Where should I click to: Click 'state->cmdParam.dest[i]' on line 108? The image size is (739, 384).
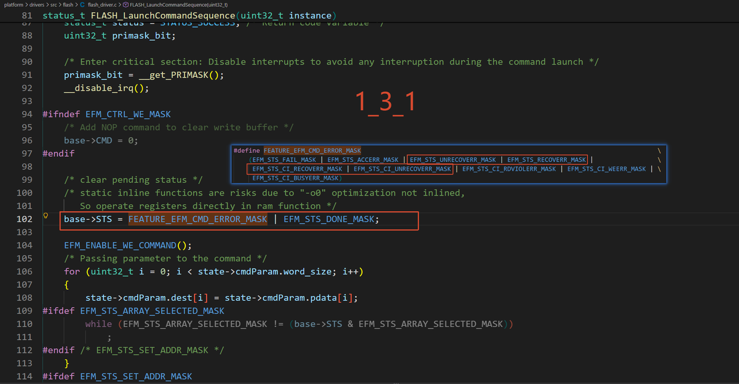tap(147, 298)
